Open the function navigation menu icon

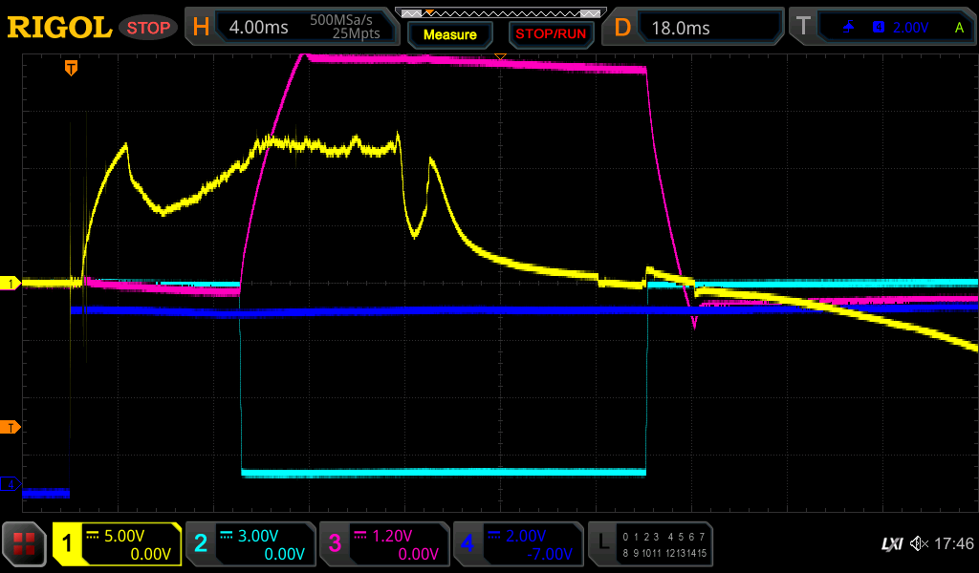(x=24, y=544)
